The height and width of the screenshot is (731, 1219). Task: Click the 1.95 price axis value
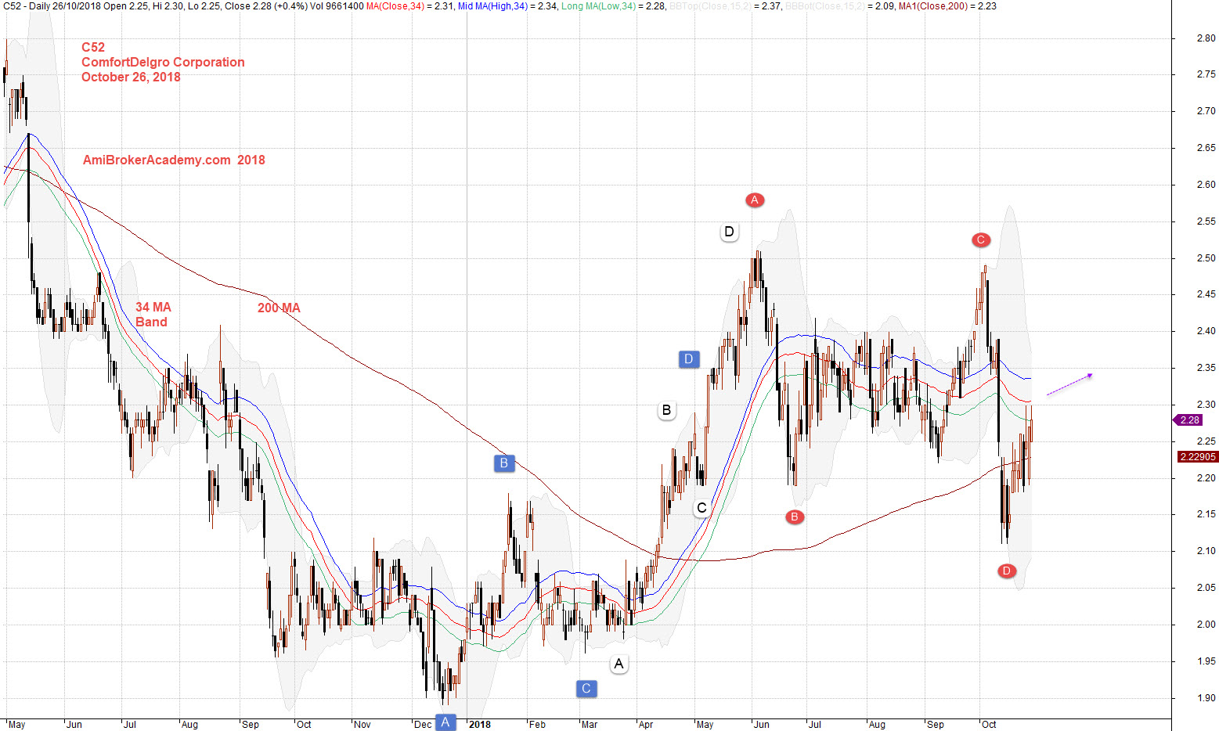coord(1206,661)
